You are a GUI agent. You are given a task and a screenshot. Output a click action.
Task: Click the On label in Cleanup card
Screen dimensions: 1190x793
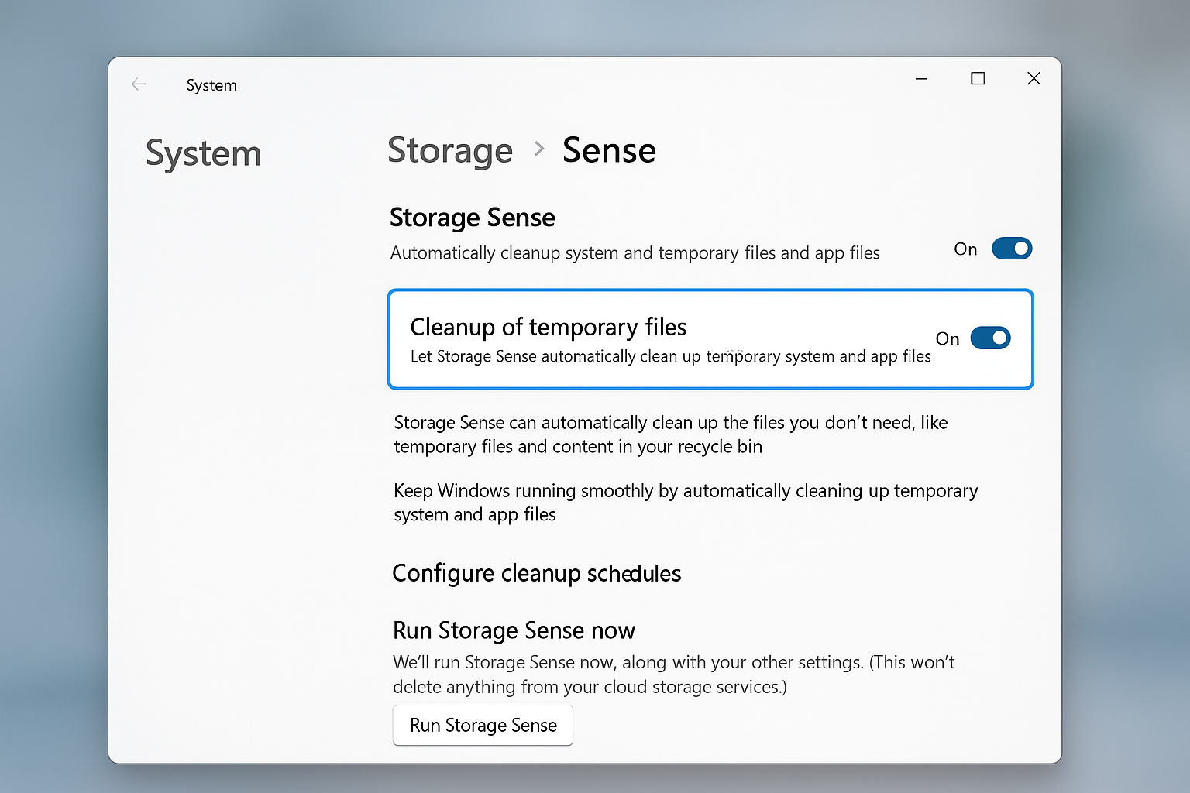[948, 338]
